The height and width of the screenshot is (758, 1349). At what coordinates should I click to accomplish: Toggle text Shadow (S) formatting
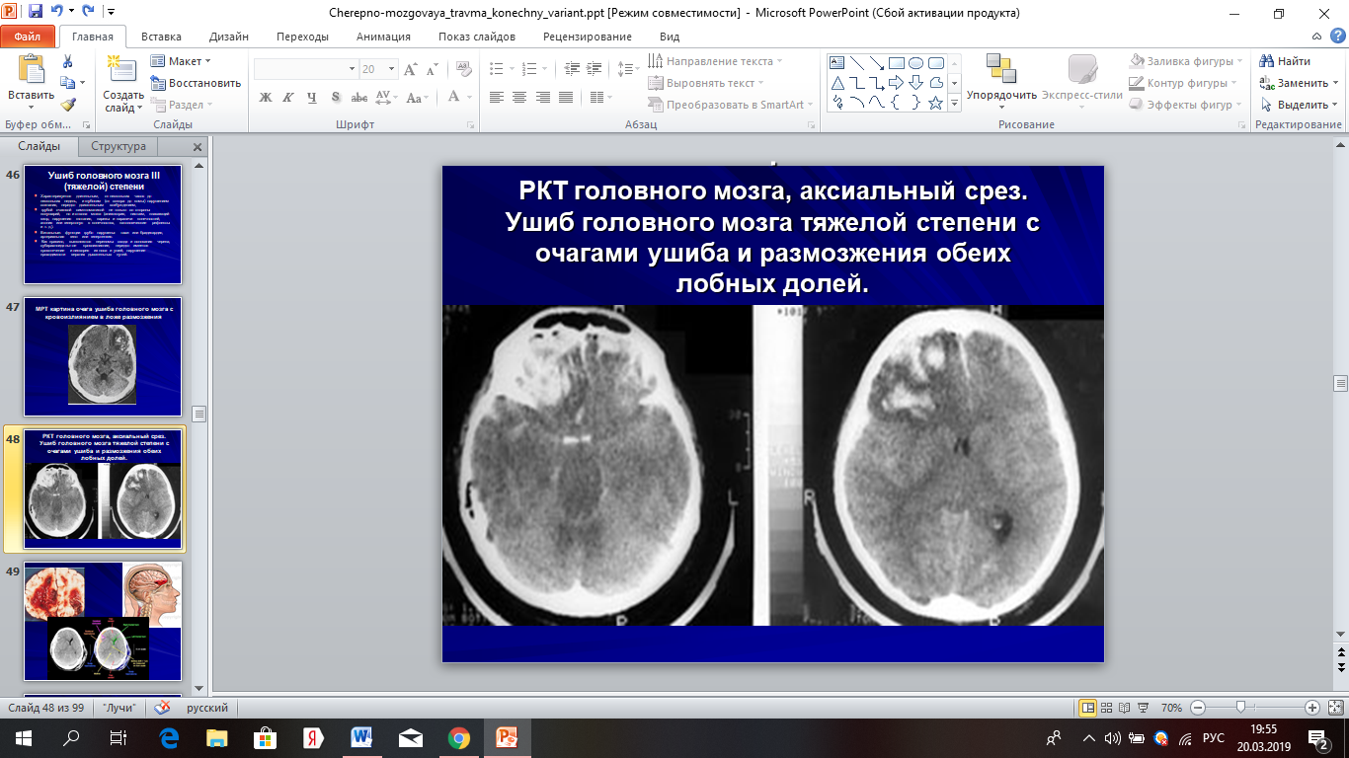336,97
